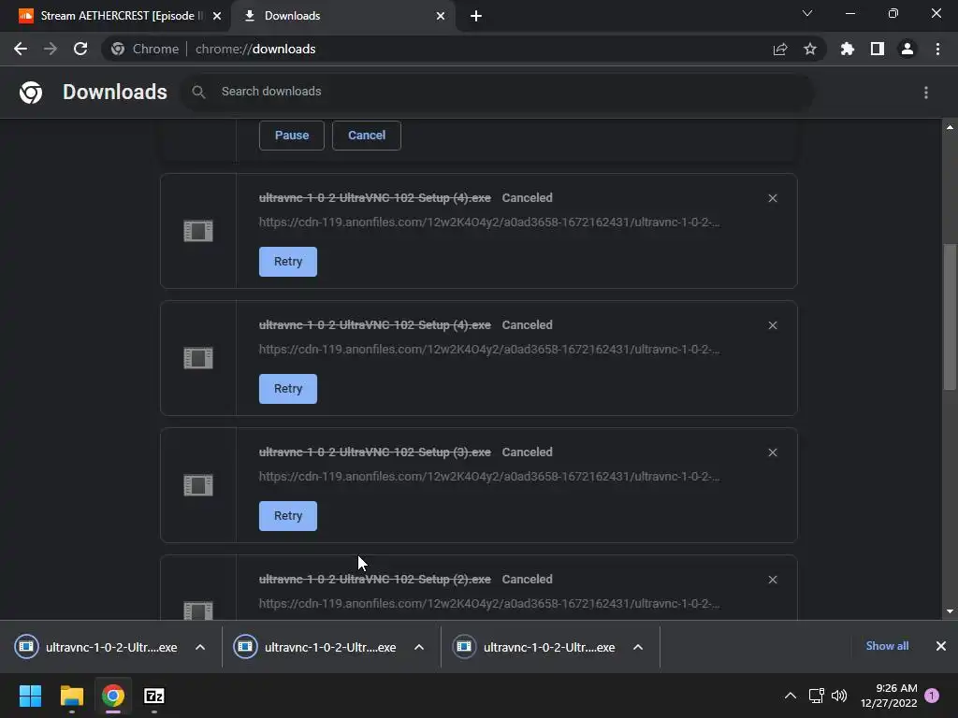Viewport: 958px width, 718px height.
Task: Retry the second Setup (4).exe download
Action: click(x=288, y=389)
